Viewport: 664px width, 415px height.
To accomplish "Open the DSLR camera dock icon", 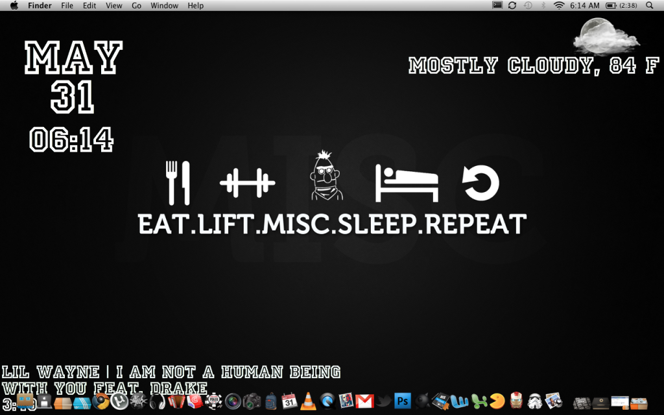I will click(252, 401).
